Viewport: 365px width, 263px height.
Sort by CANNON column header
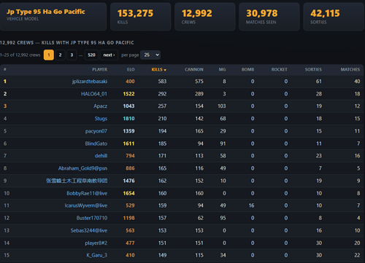coord(194,70)
